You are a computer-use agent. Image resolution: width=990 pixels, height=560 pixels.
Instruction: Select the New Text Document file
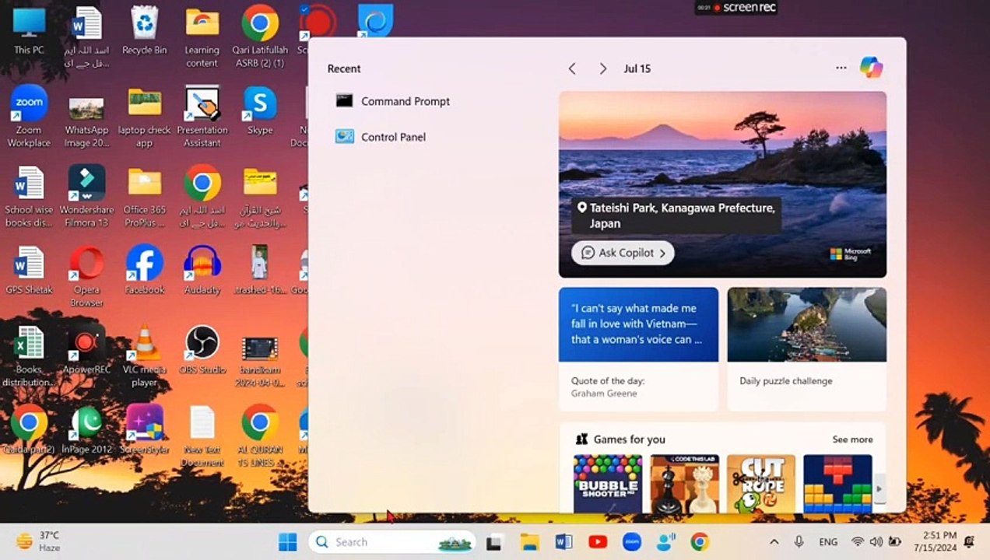tap(202, 436)
